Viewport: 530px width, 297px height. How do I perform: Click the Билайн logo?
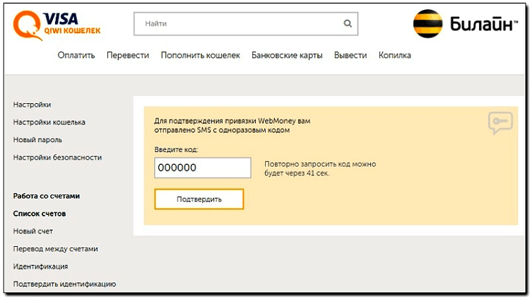(465, 23)
